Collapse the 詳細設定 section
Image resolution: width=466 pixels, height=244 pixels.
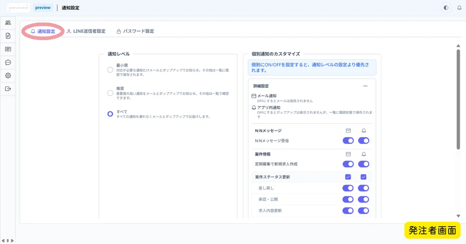point(365,86)
